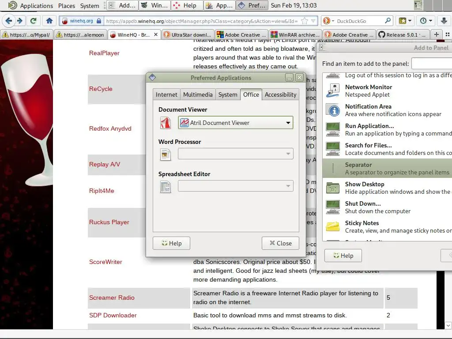Open the browser home page icon
The image size is (452, 339).
click(49, 21)
